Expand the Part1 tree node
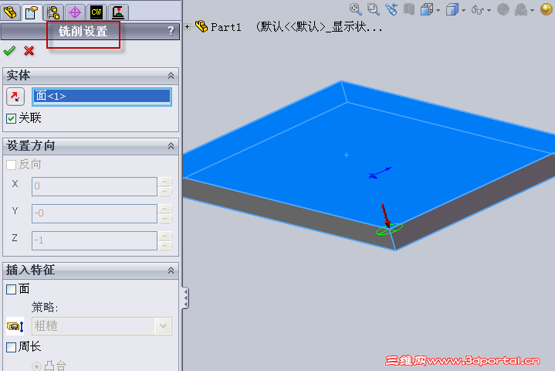Viewport: 555px width, 371px height. [188, 26]
